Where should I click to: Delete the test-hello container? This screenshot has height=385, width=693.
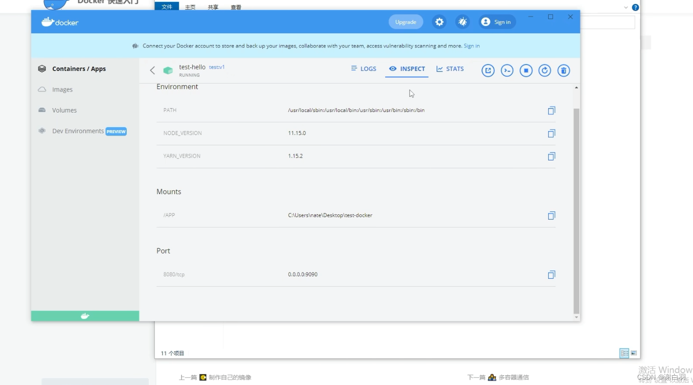(x=564, y=70)
